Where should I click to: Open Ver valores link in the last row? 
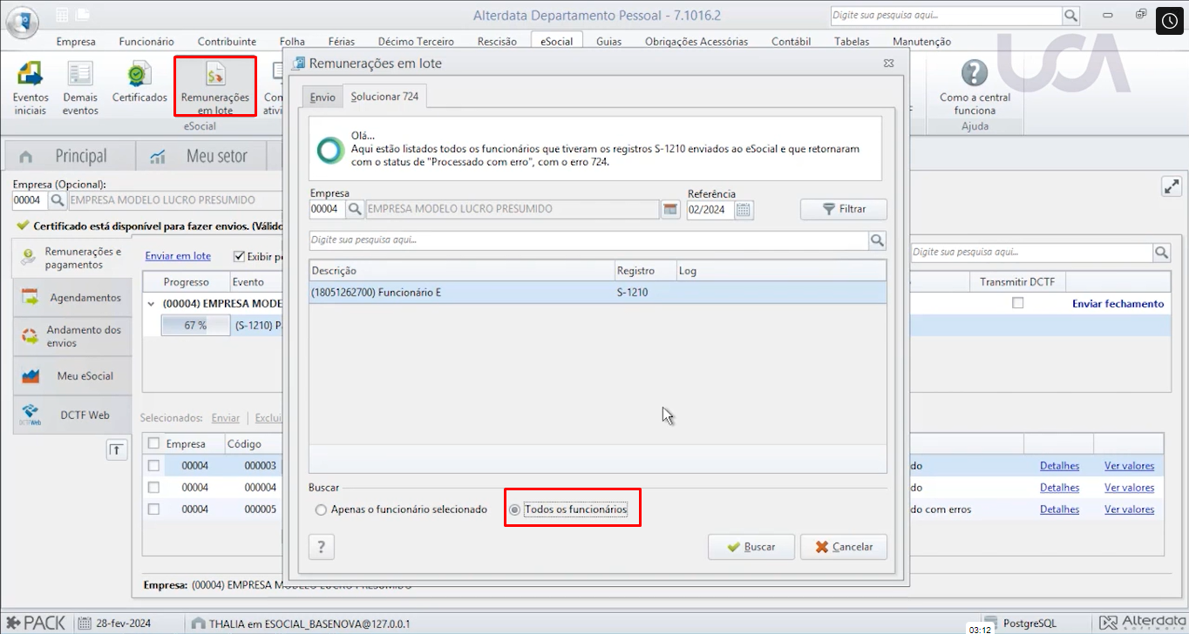1129,509
